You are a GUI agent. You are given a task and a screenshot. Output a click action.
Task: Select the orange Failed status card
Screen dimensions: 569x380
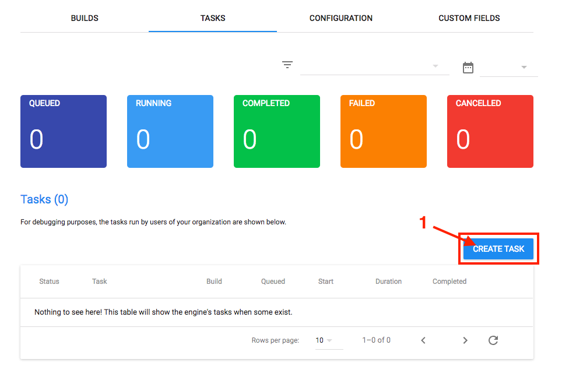384,131
